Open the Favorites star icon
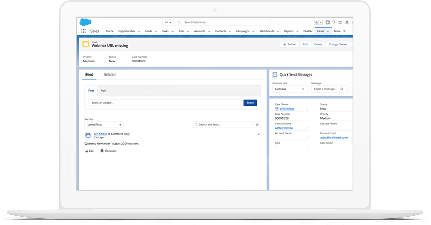431x225 pixels. click(317, 23)
